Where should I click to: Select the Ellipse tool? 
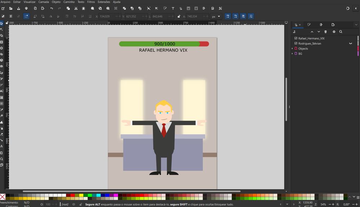coord(1,48)
